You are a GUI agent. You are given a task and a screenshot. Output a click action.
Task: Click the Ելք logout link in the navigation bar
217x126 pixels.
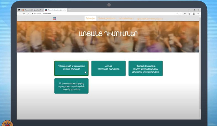point(150,18)
